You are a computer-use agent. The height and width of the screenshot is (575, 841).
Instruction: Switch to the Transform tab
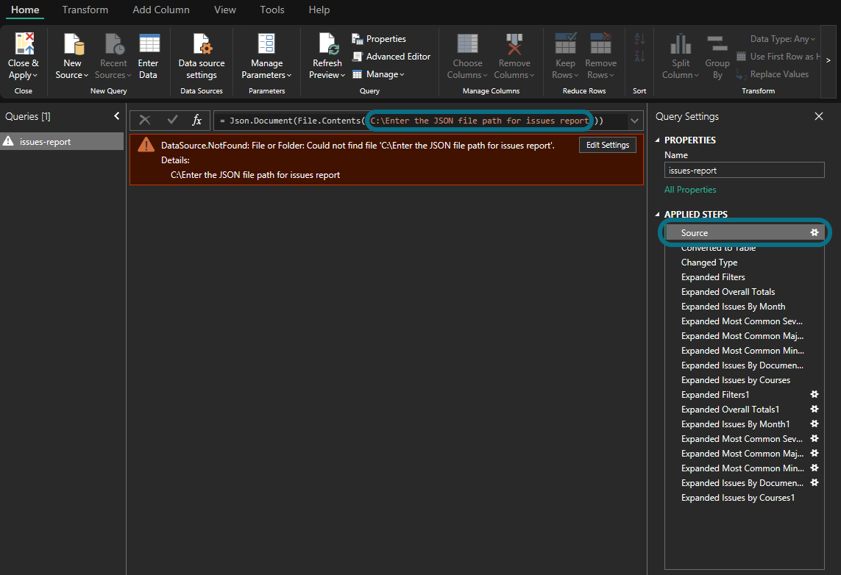point(85,10)
